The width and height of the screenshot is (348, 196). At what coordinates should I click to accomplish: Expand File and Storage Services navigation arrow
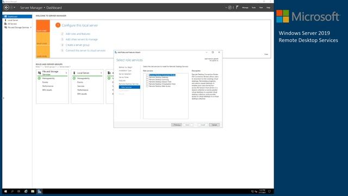click(31, 28)
